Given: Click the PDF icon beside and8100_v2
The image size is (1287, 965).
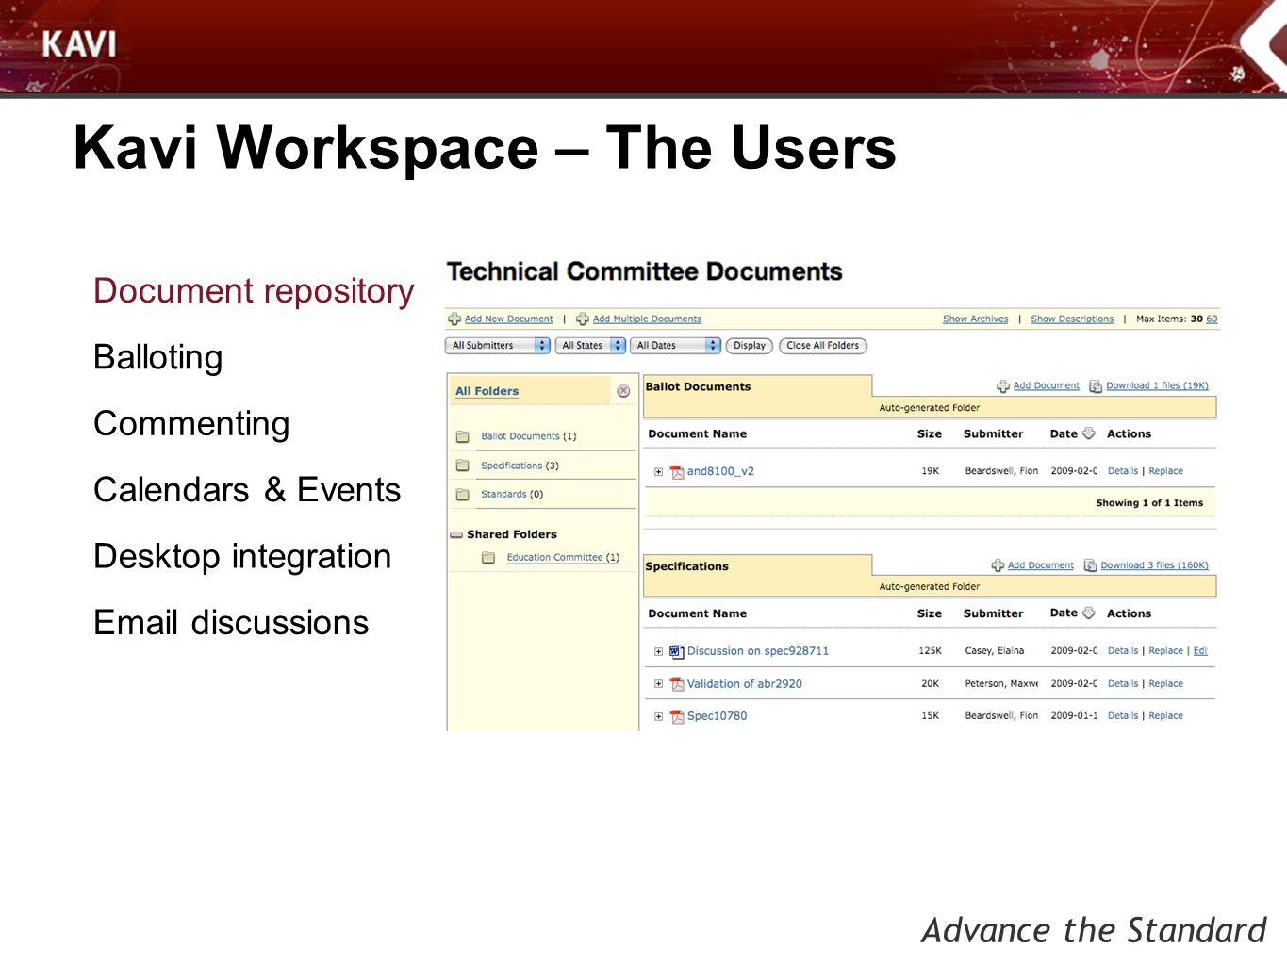Looking at the screenshot, I should [677, 472].
